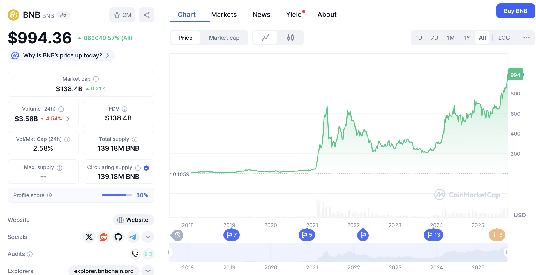The image size is (536, 275).
Task: Switch chart to Market cap view
Action: tap(224, 38)
